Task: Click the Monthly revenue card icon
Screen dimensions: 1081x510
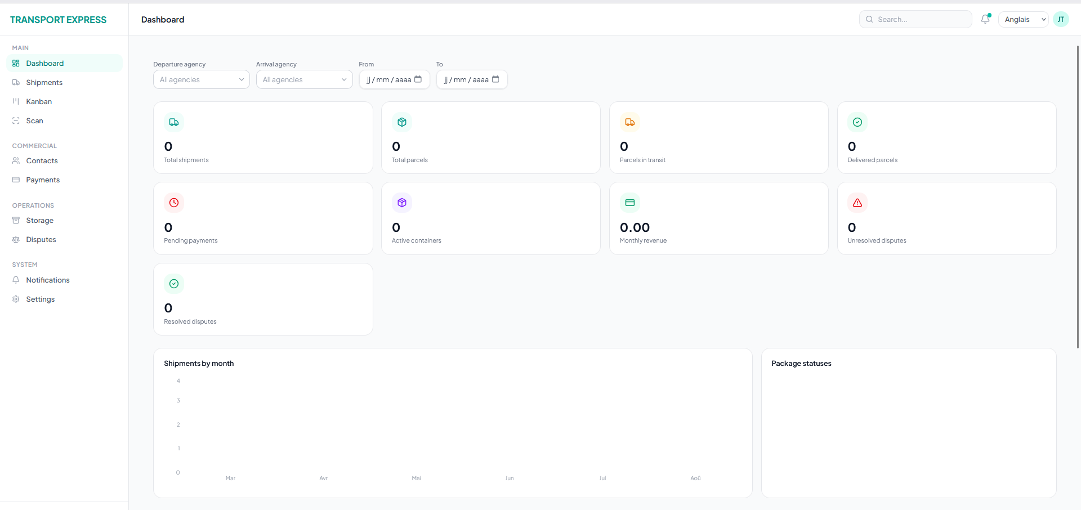Action: pos(630,203)
